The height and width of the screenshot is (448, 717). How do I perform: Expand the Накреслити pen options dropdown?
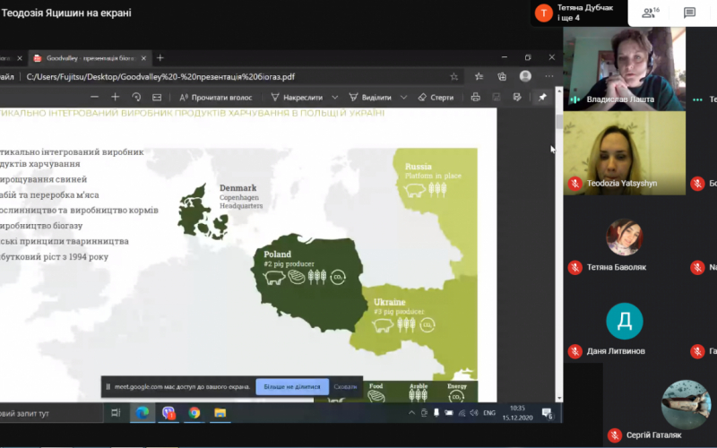click(335, 98)
